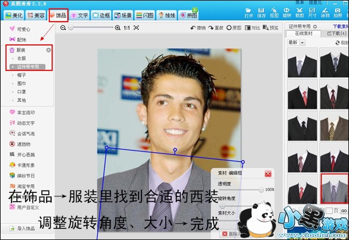Viewport: 349px width, 240px height.
Task: Select the 裁剪 (Crop) tool
Action: pyautogui.click(x=300, y=12)
